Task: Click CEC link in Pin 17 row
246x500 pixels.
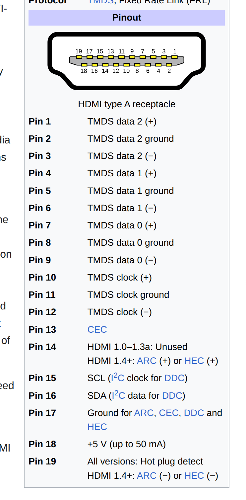Action: click(x=169, y=413)
